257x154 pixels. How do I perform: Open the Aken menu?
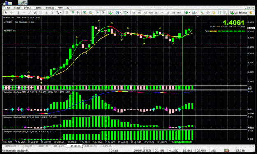pos(60,8)
